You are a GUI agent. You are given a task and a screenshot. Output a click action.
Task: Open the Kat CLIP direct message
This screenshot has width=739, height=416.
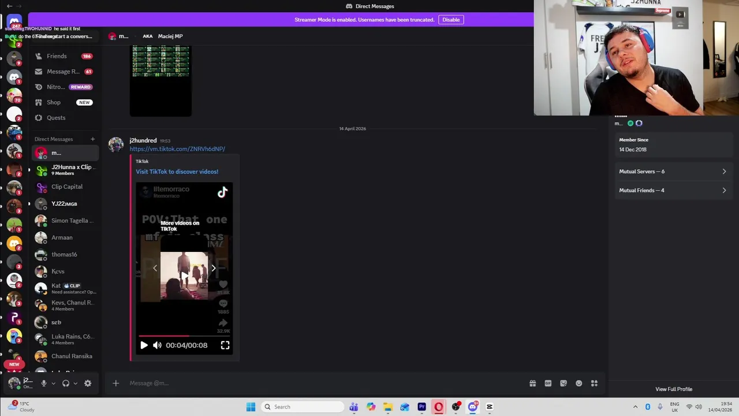click(65, 288)
